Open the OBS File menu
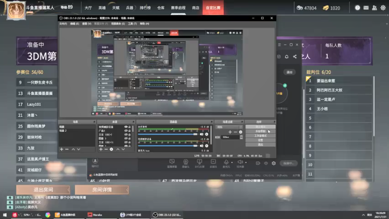 pyautogui.click(x=63, y=24)
